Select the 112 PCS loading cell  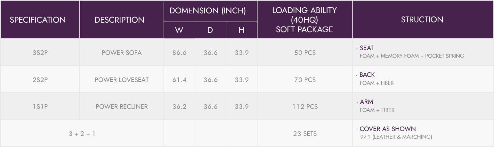[x=305, y=107]
